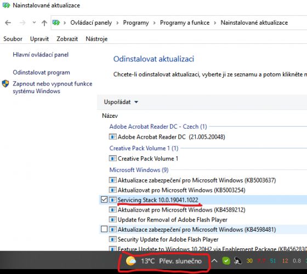Click the icon beside Creative Pack Volume 1 entry
Screen dimensions: 307x274
tap(112, 158)
